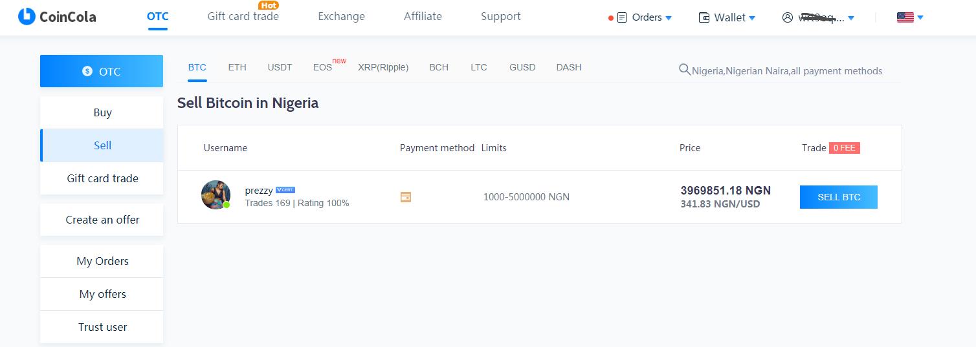This screenshot has height=347, width=976.
Task: Choose Sell in the sidebar
Action: (102, 145)
